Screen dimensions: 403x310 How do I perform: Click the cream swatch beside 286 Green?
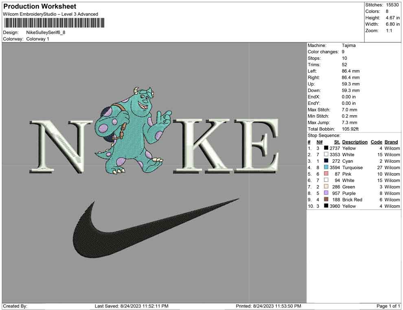326,186
